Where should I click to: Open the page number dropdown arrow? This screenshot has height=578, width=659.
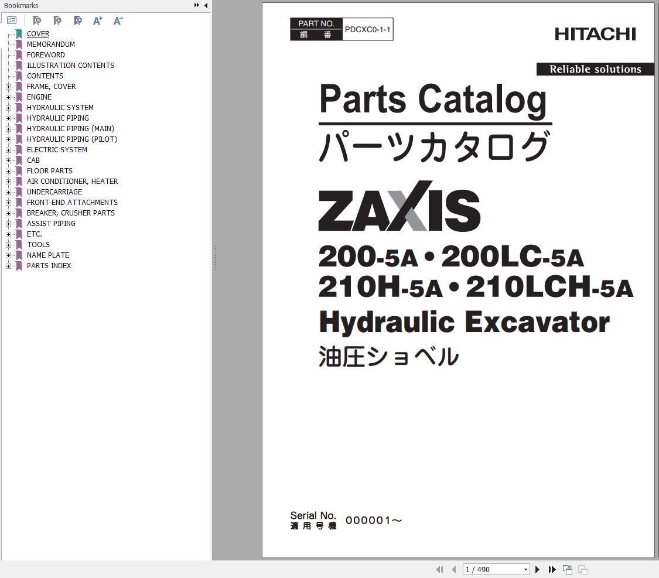526,570
